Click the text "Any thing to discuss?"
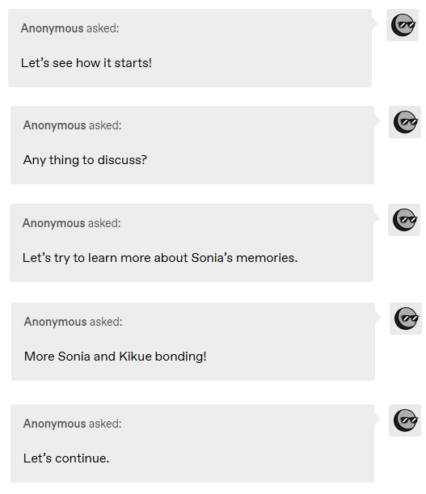This screenshot has width=426, height=494. 85,160
